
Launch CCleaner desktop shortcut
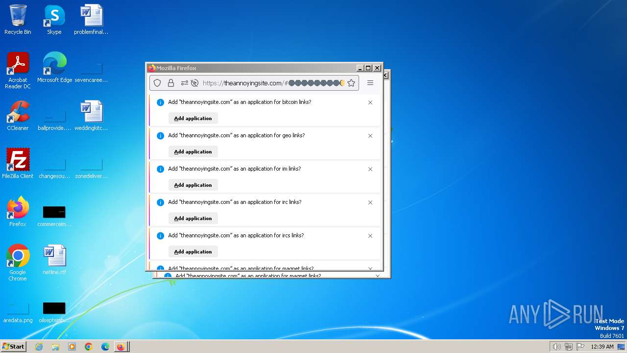[x=18, y=116]
